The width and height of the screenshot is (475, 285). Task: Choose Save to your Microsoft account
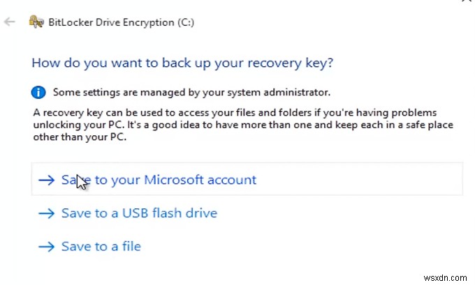(159, 180)
